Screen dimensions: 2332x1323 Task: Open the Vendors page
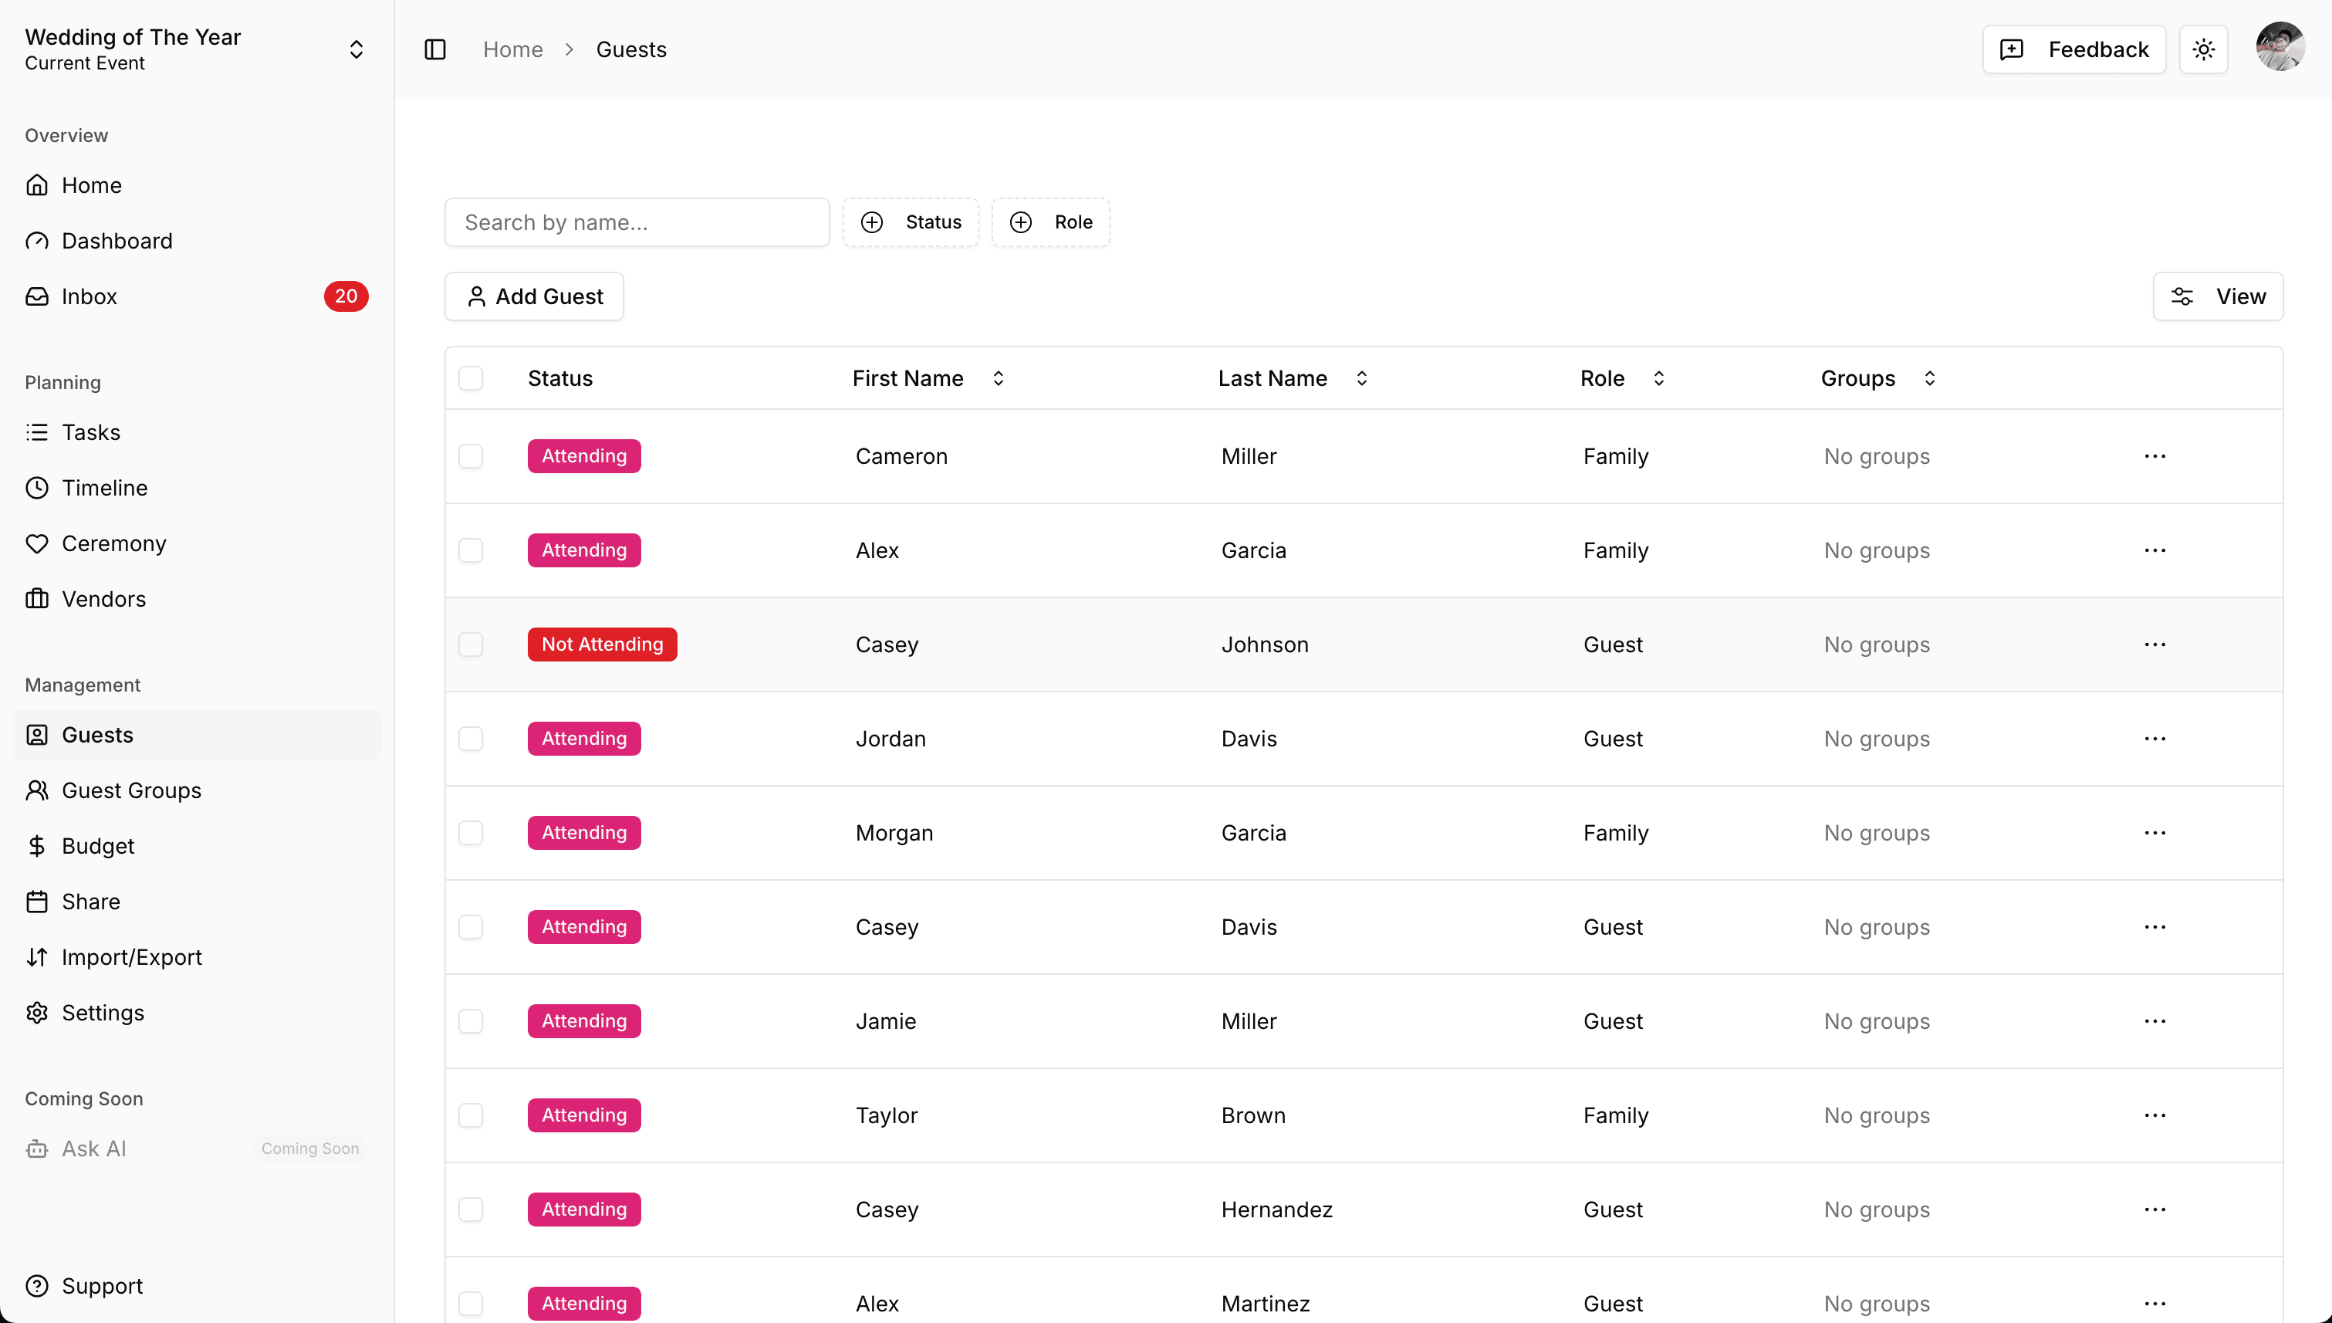[x=103, y=599]
